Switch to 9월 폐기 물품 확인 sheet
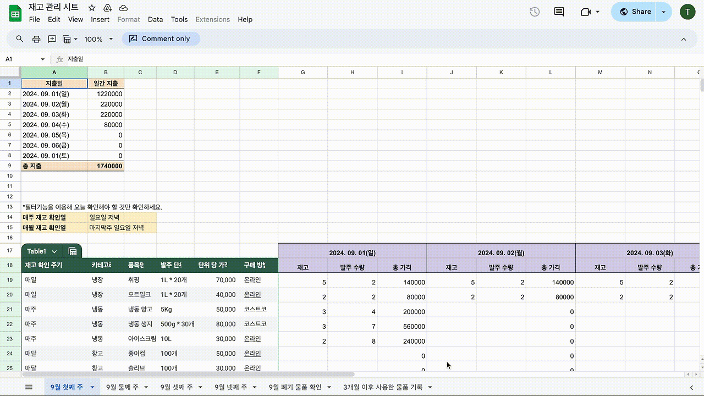This screenshot has width=704, height=396. [x=295, y=387]
